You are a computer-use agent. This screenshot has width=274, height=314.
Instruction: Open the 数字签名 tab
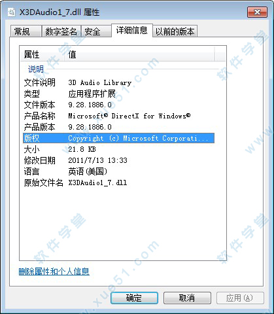coord(61,31)
